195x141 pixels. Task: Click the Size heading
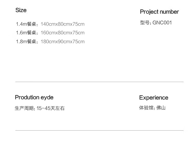click(21, 10)
